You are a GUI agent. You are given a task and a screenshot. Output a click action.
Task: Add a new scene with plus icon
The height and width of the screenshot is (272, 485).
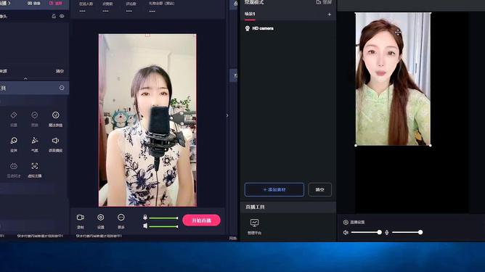click(x=329, y=15)
